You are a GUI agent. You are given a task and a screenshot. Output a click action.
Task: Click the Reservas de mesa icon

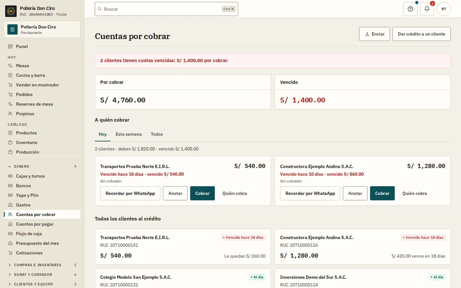[x=10, y=104]
